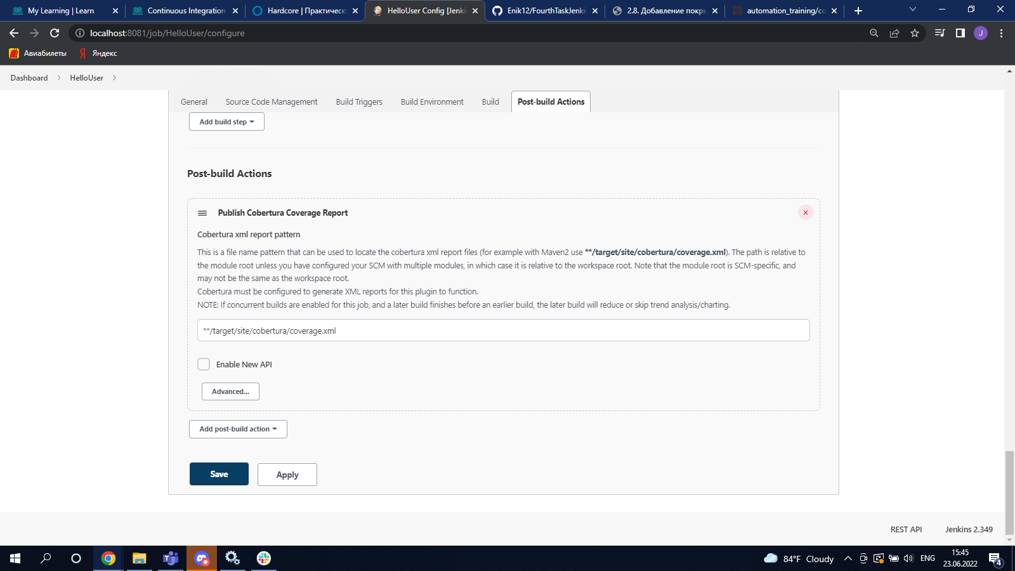The image size is (1015, 571).
Task: Open the Chrome profile avatar J
Action: [x=981, y=33]
